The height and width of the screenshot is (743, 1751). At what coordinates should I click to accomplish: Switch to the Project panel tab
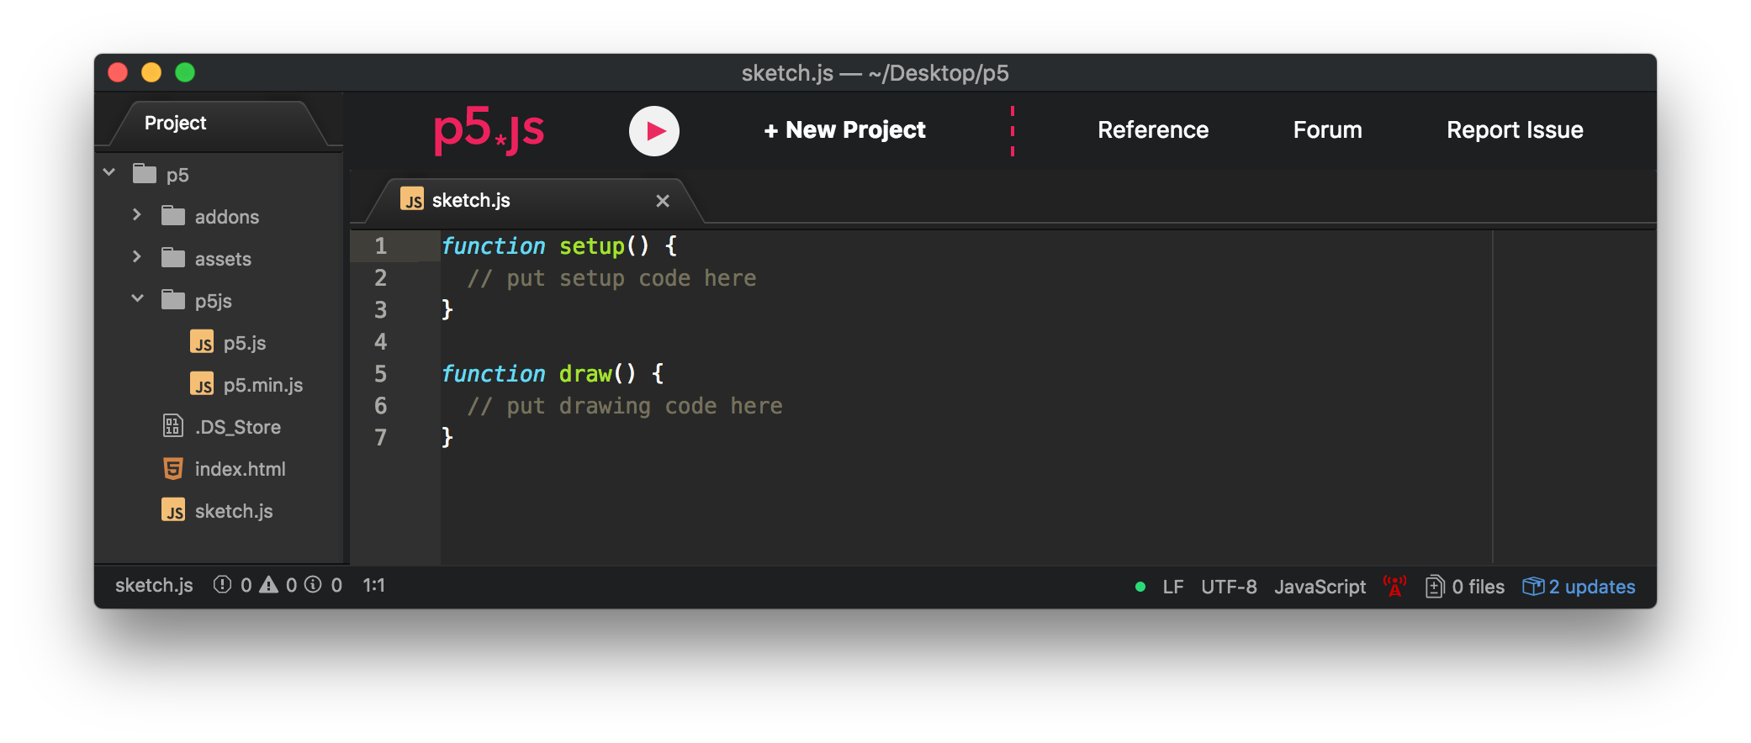coord(175,124)
